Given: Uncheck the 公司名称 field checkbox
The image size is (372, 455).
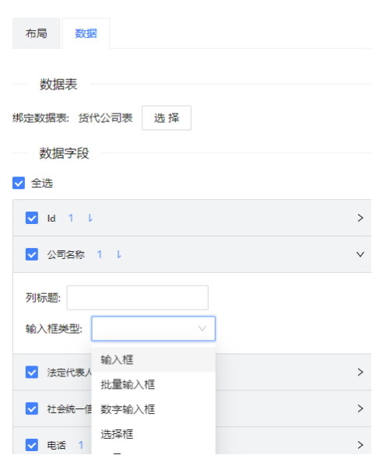Looking at the screenshot, I should pos(32,254).
